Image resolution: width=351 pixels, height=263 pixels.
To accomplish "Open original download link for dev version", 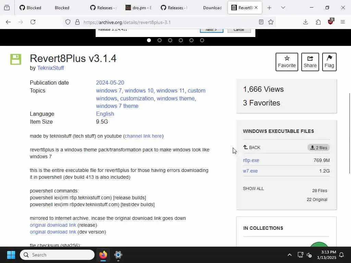I will [x=53, y=232].
